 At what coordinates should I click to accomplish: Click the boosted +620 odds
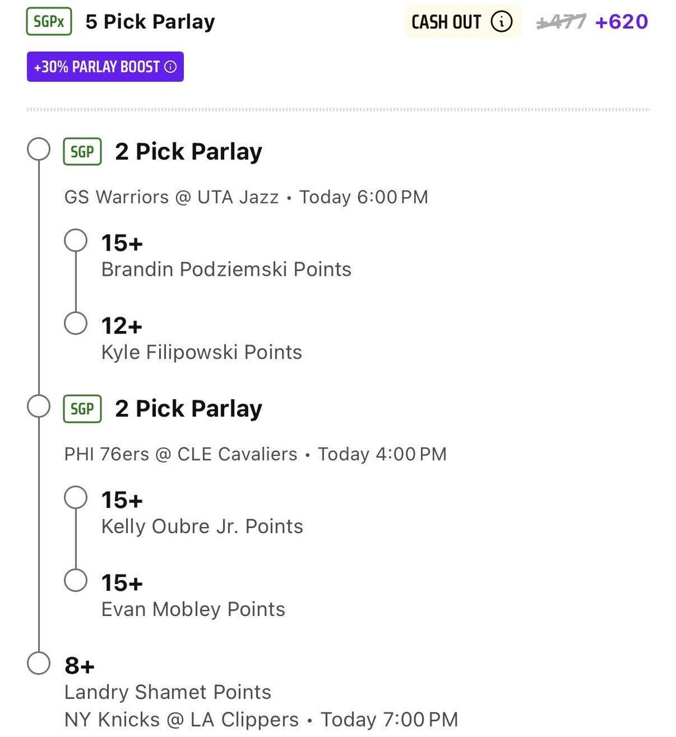pyautogui.click(x=621, y=22)
